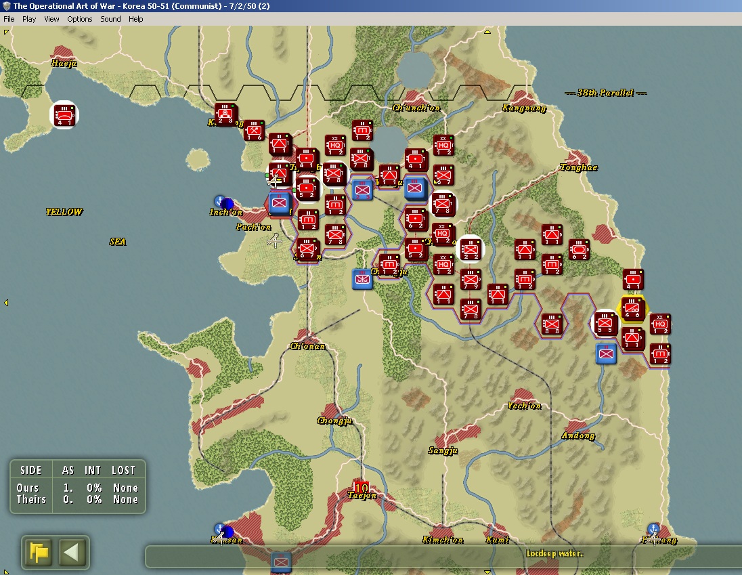Click the yellow flags button
The width and height of the screenshot is (742, 575).
(39, 552)
